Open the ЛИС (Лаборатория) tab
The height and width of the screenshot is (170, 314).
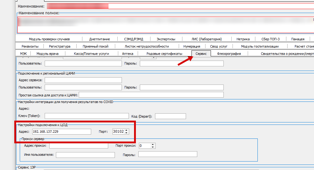[x=206, y=39]
